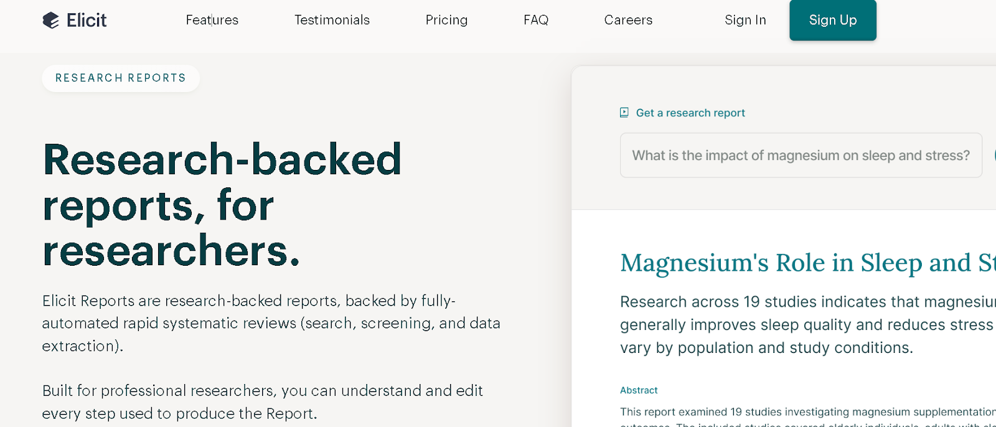This screenshot has height=427, width=996.
Task: Go to Testimonials section
Action: point(332,20)
